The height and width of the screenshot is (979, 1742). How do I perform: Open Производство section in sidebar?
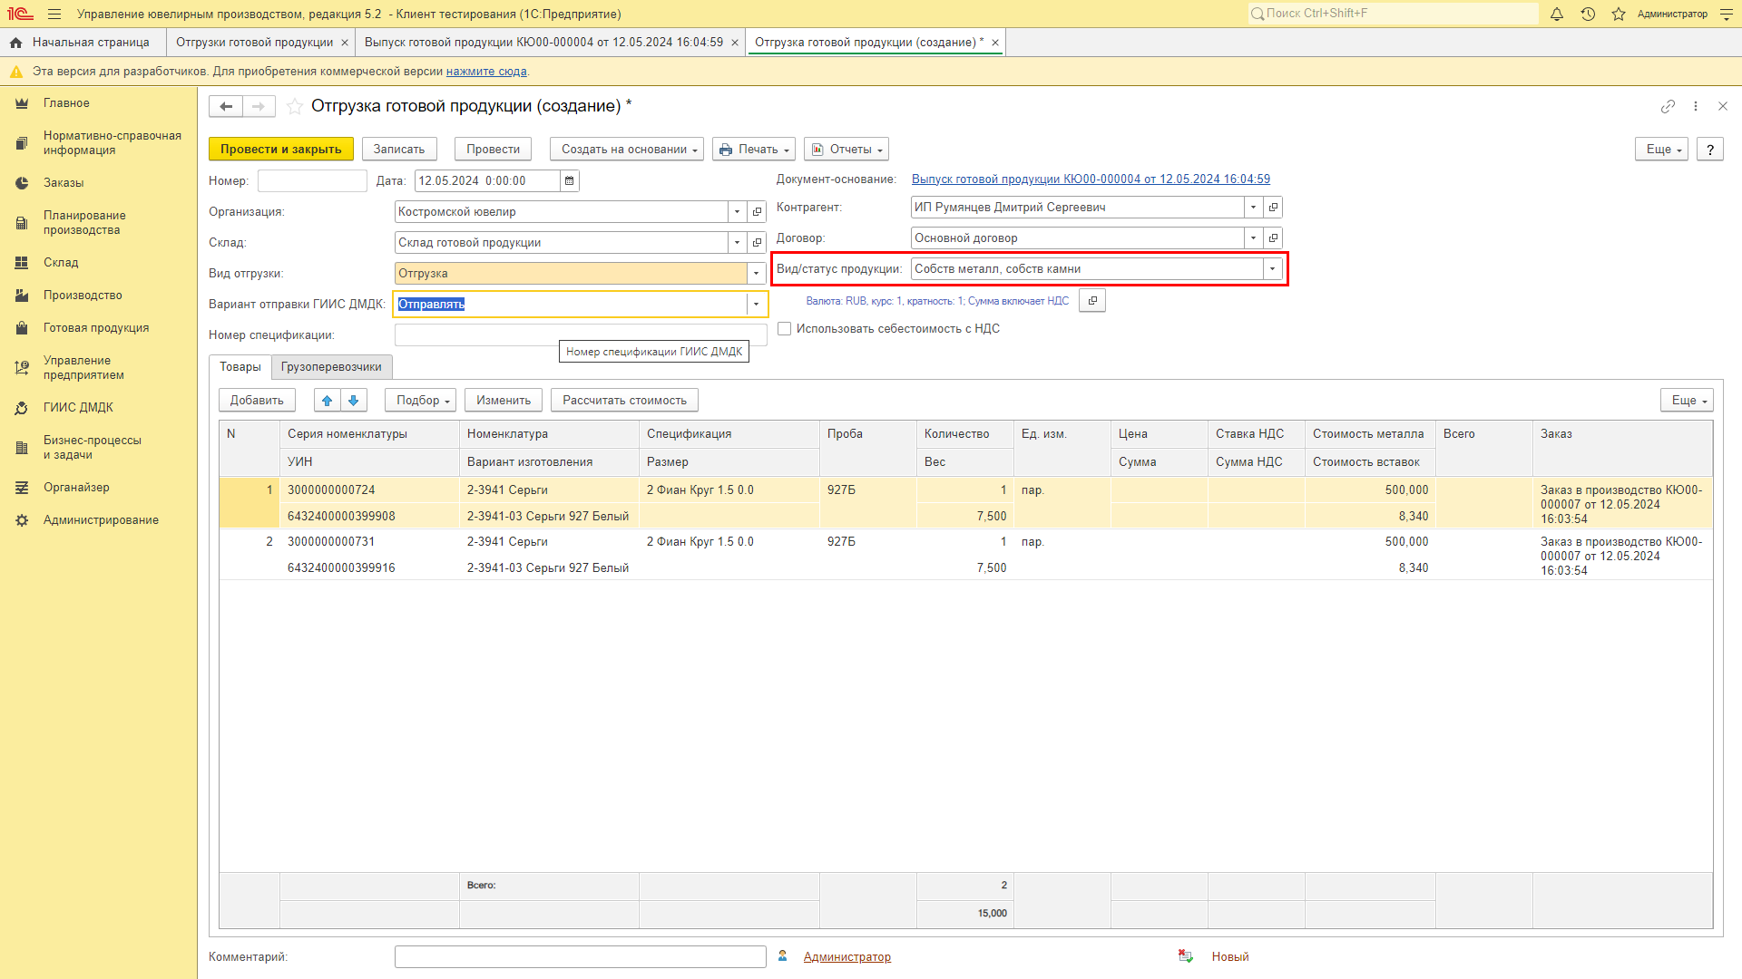(x=83, y=296)
